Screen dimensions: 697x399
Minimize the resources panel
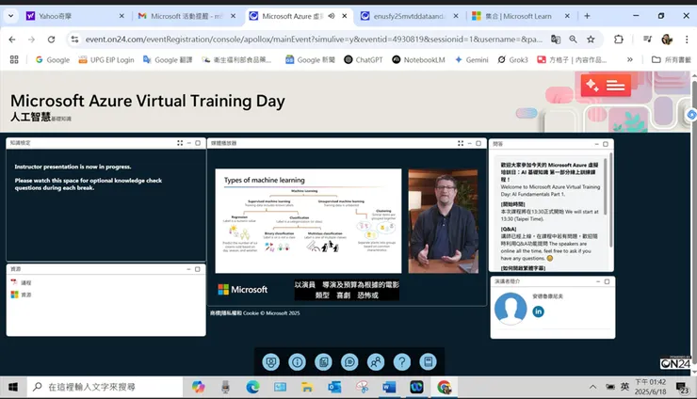(188, 269)
